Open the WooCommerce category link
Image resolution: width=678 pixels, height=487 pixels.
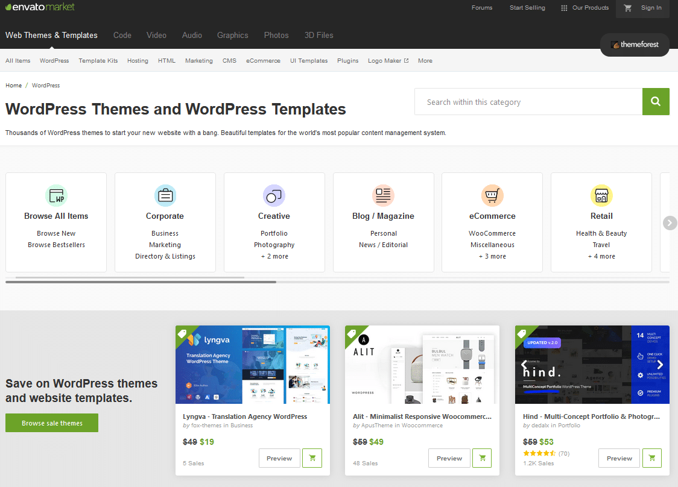[x=492, y=233]
